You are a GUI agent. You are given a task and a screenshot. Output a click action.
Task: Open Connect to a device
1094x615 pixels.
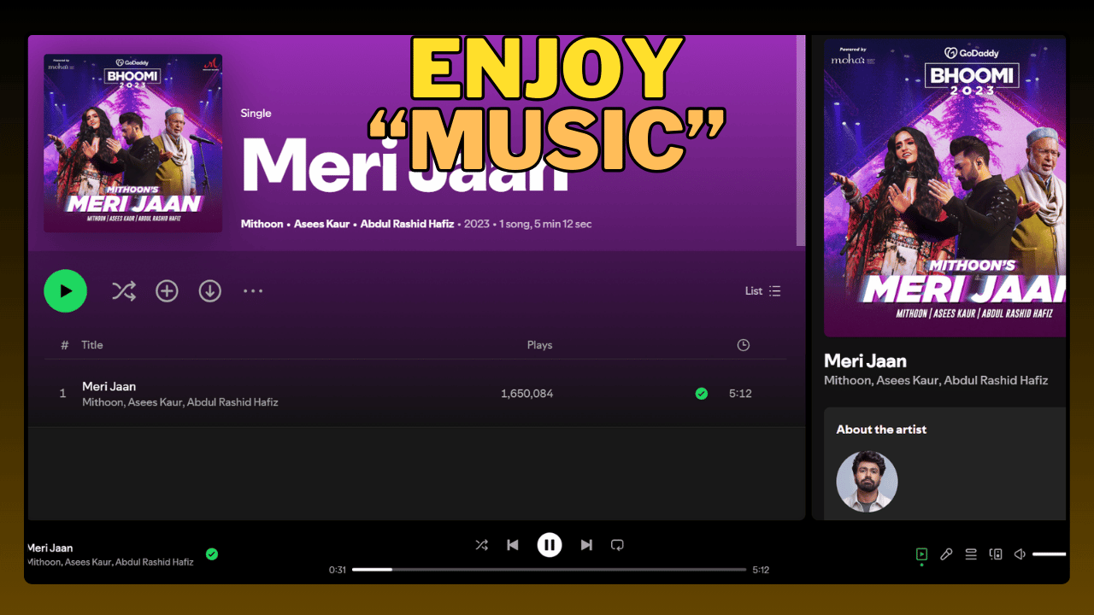[x=996, y=554]
